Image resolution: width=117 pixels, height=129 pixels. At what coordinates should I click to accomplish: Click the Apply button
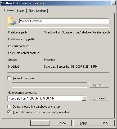click(x=83, y=123)
